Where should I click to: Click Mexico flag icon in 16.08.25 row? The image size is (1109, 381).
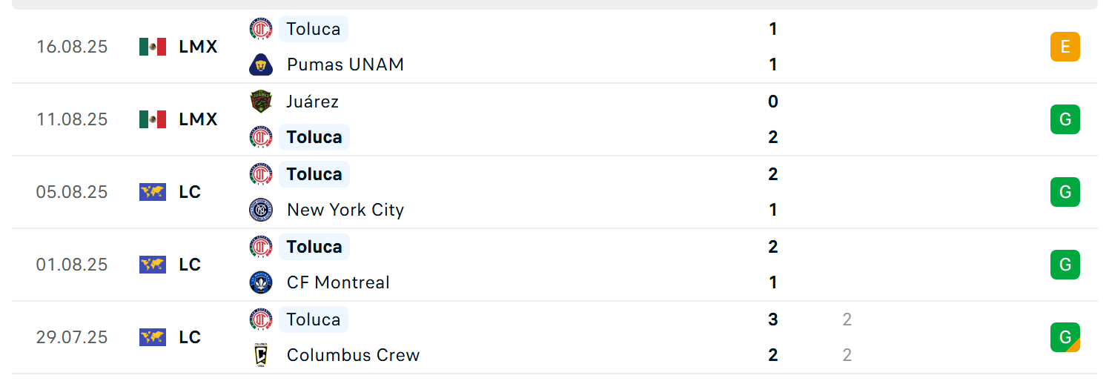(153, 47)
